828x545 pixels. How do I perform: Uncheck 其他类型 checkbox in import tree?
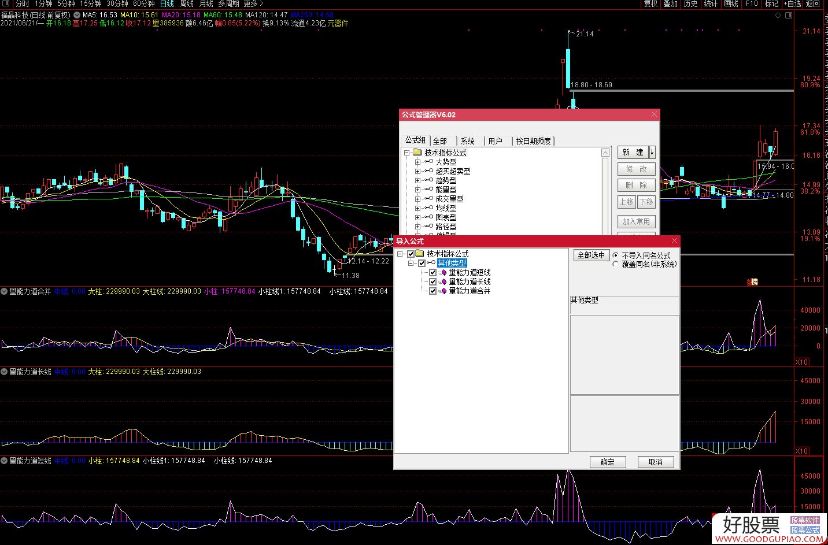(422, 263)
